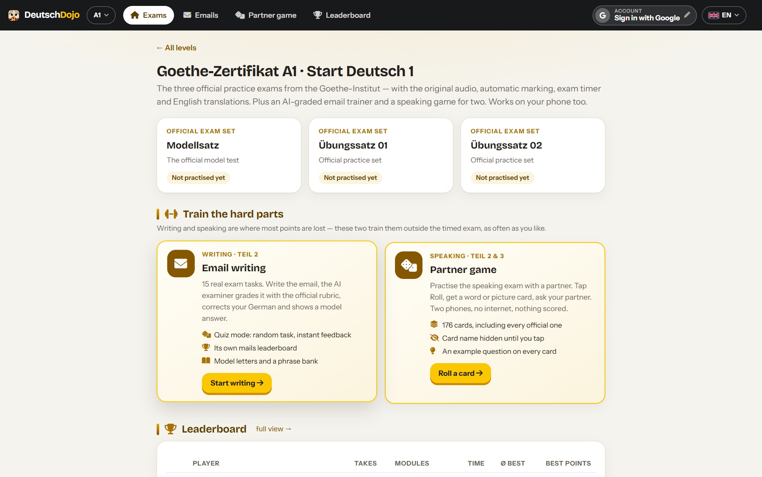The height and width of the screenshot is (477, 762).
Task: Click the dumbbell icon beside Train the hard parts
Action: (x=171, y=214)
